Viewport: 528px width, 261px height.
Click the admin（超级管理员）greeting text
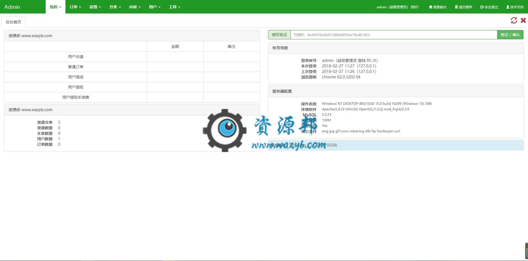(398, 7)
